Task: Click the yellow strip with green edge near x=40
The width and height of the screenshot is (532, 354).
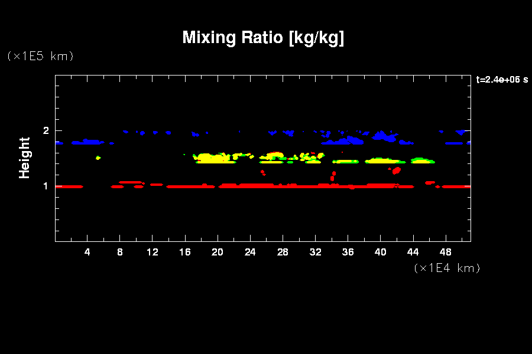Action: 383,160
